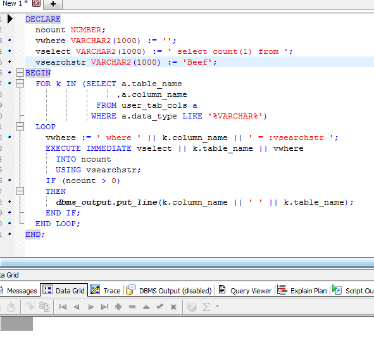Open dropdown arrow beside sigma icon
Viewport: 374px width, 351px height.
tap(217, 306)
